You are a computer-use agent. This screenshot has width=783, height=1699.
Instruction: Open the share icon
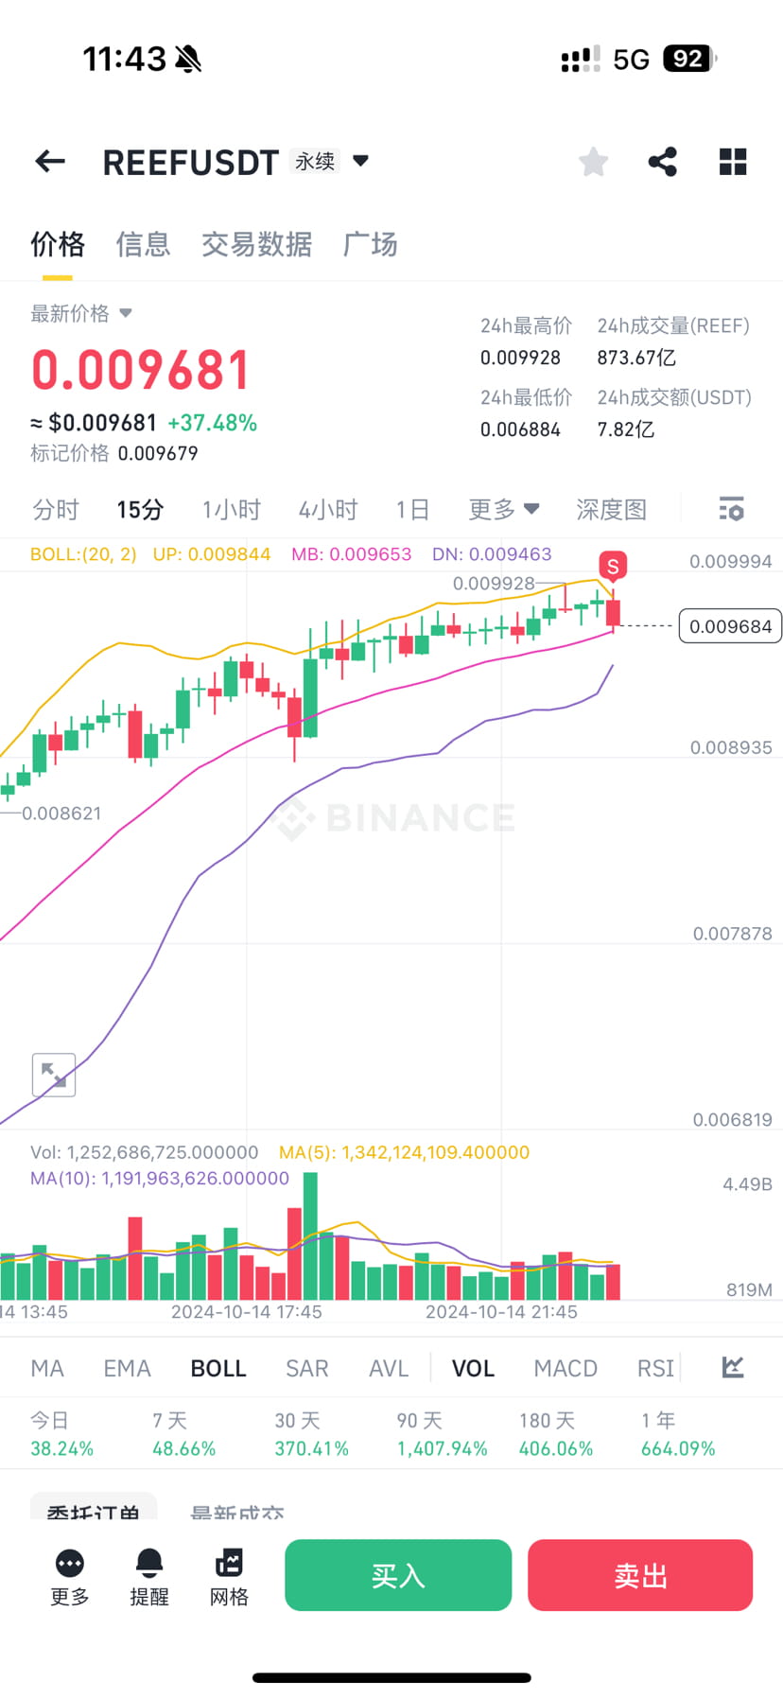[x=663, y=162]
